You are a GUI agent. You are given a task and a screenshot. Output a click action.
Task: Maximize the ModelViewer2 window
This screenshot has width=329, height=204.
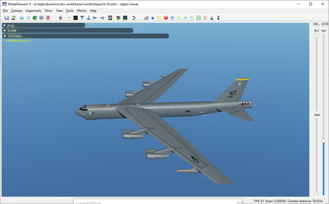coord(311,4)
